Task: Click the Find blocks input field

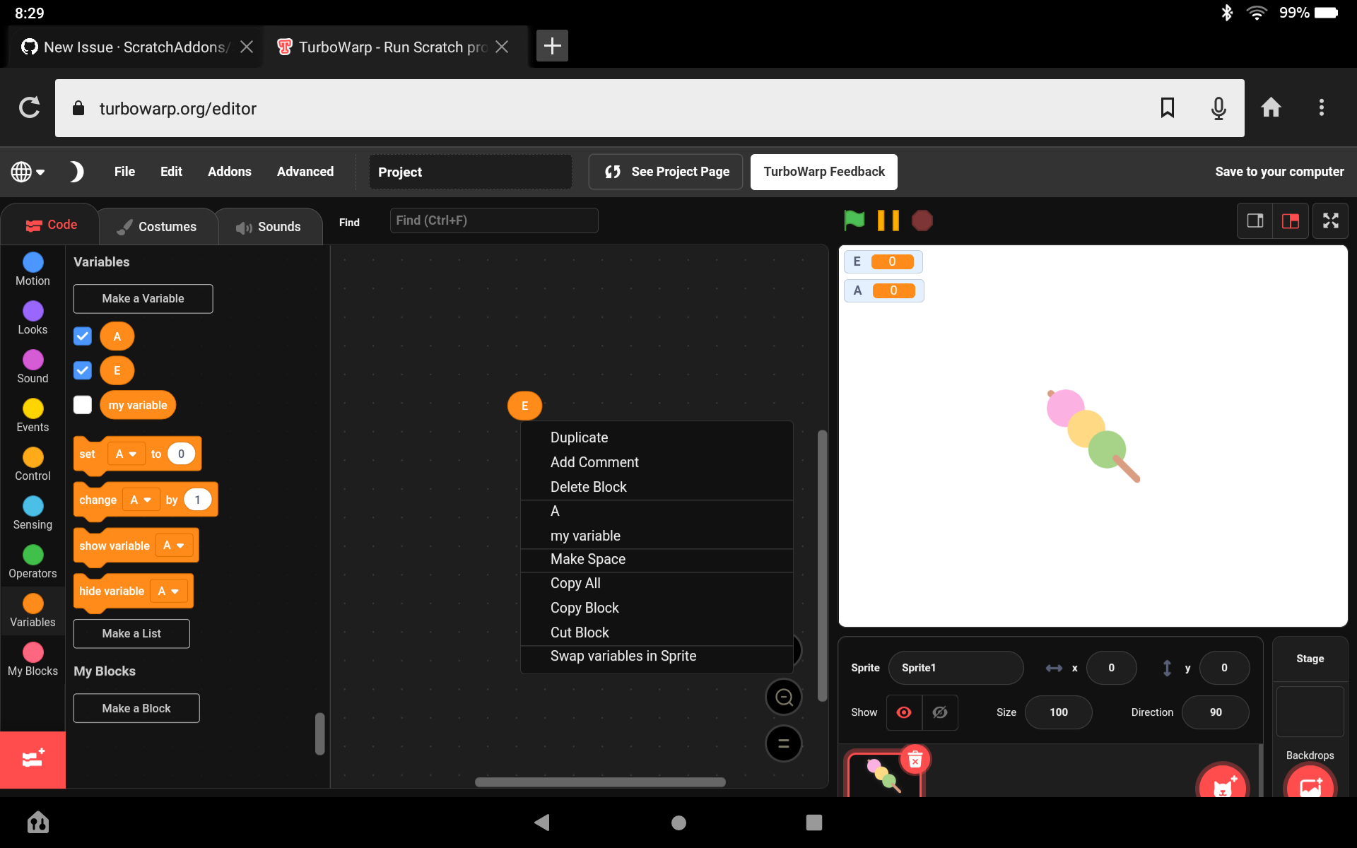Action: click(493, 220)
